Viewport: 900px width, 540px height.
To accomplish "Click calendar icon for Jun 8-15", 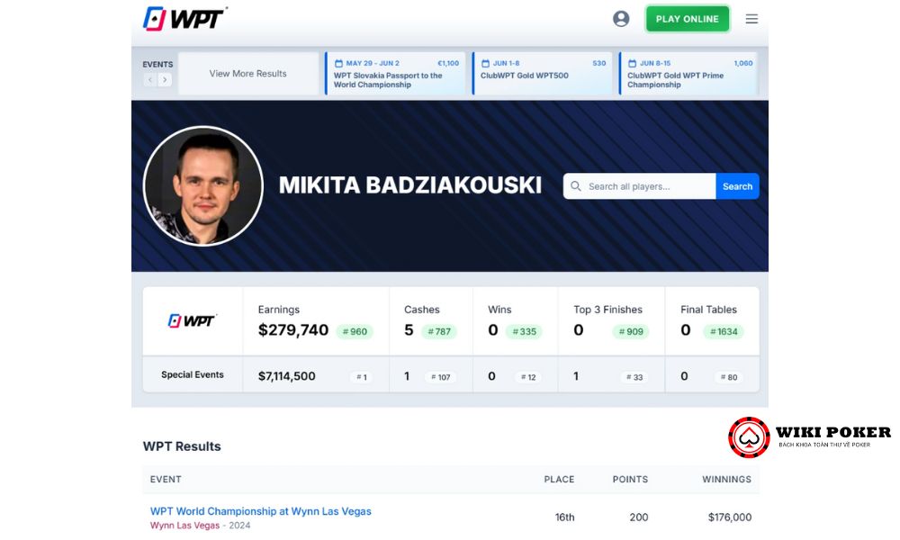I will tap(632, 63).
